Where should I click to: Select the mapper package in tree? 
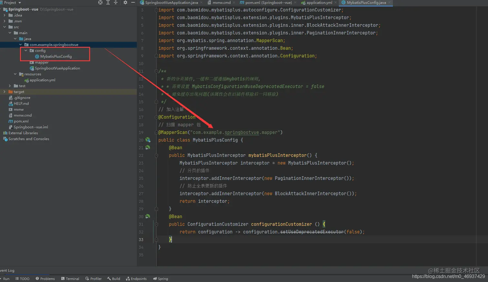coord(42,62)
